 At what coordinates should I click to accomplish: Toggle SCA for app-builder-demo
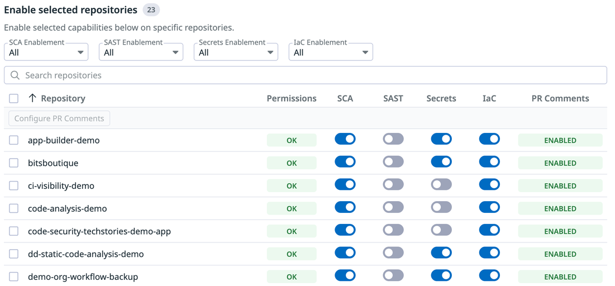(345, 139)
